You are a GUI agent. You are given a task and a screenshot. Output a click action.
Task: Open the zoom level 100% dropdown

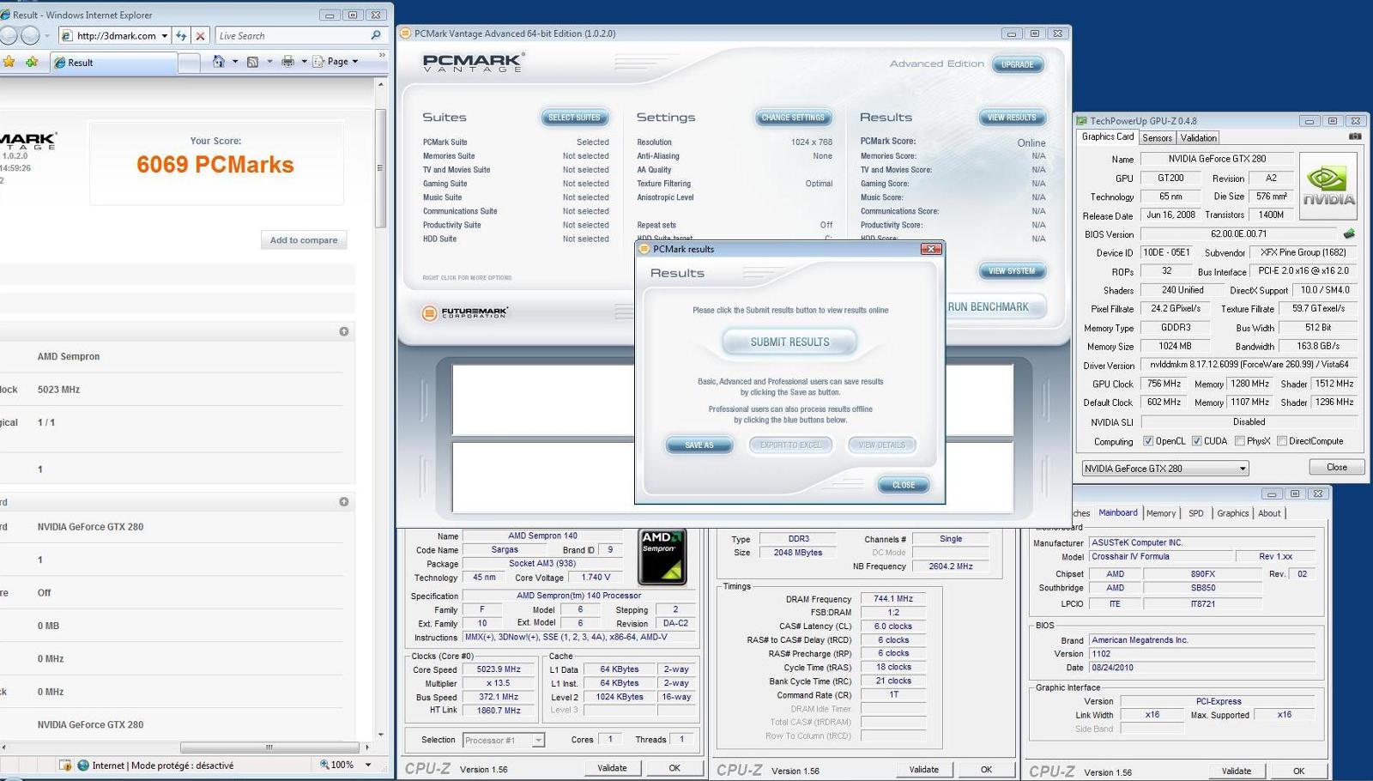(x=369, y=765)
